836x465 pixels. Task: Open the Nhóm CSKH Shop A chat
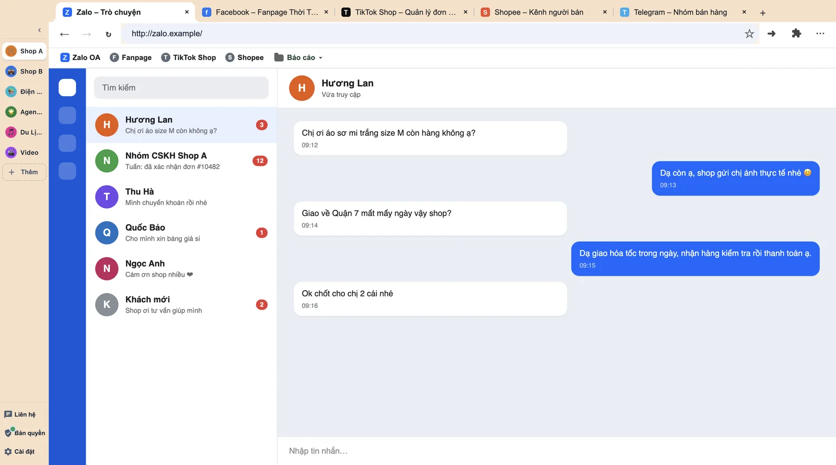[181, 161]
